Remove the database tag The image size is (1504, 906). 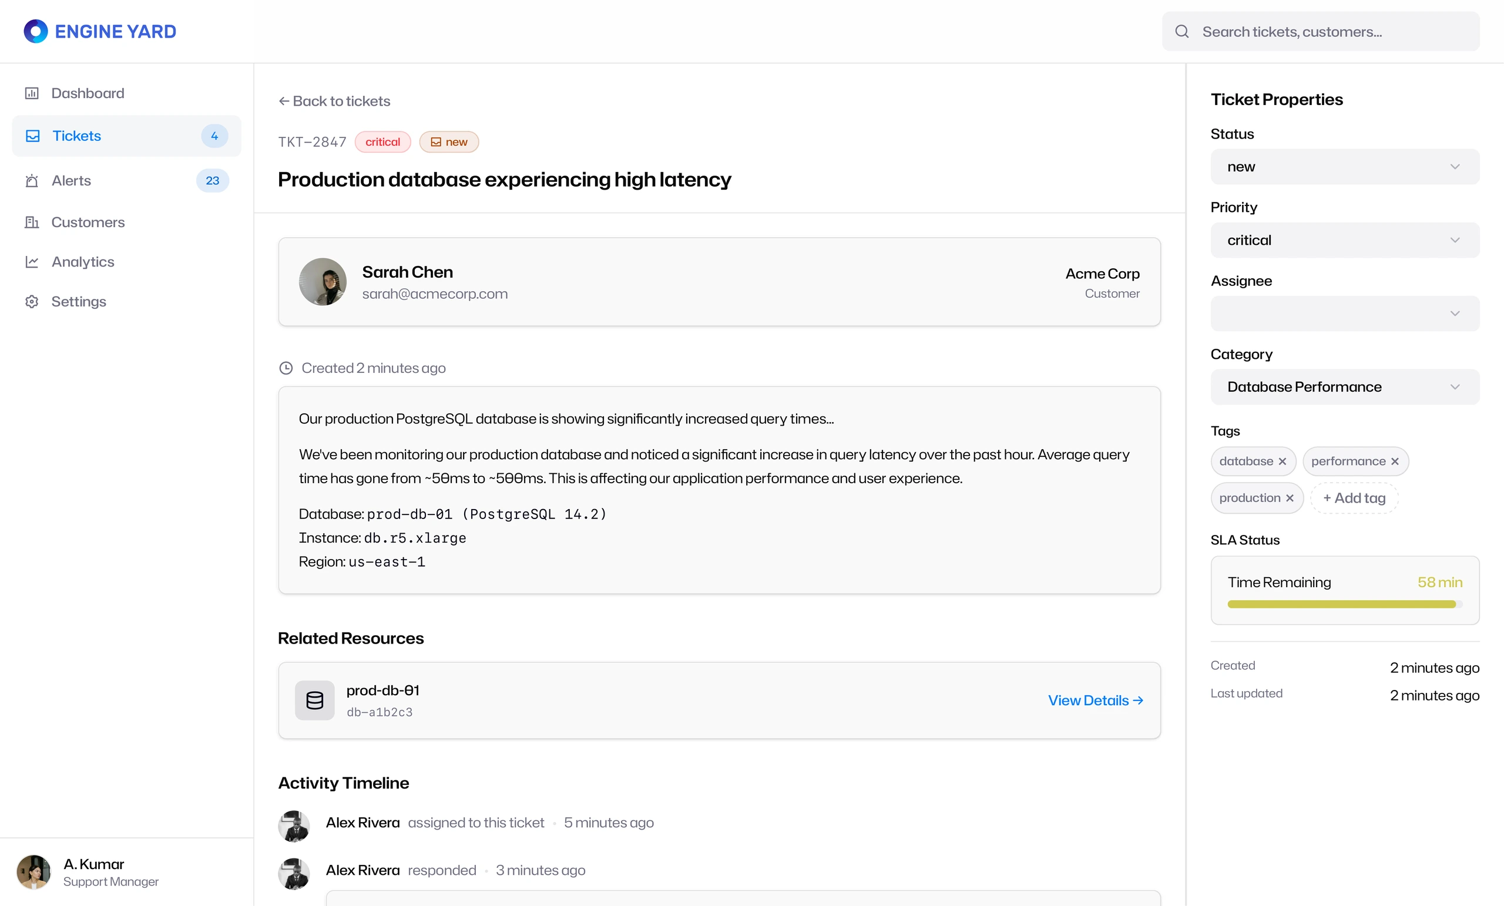click(x=1283, y=462)
